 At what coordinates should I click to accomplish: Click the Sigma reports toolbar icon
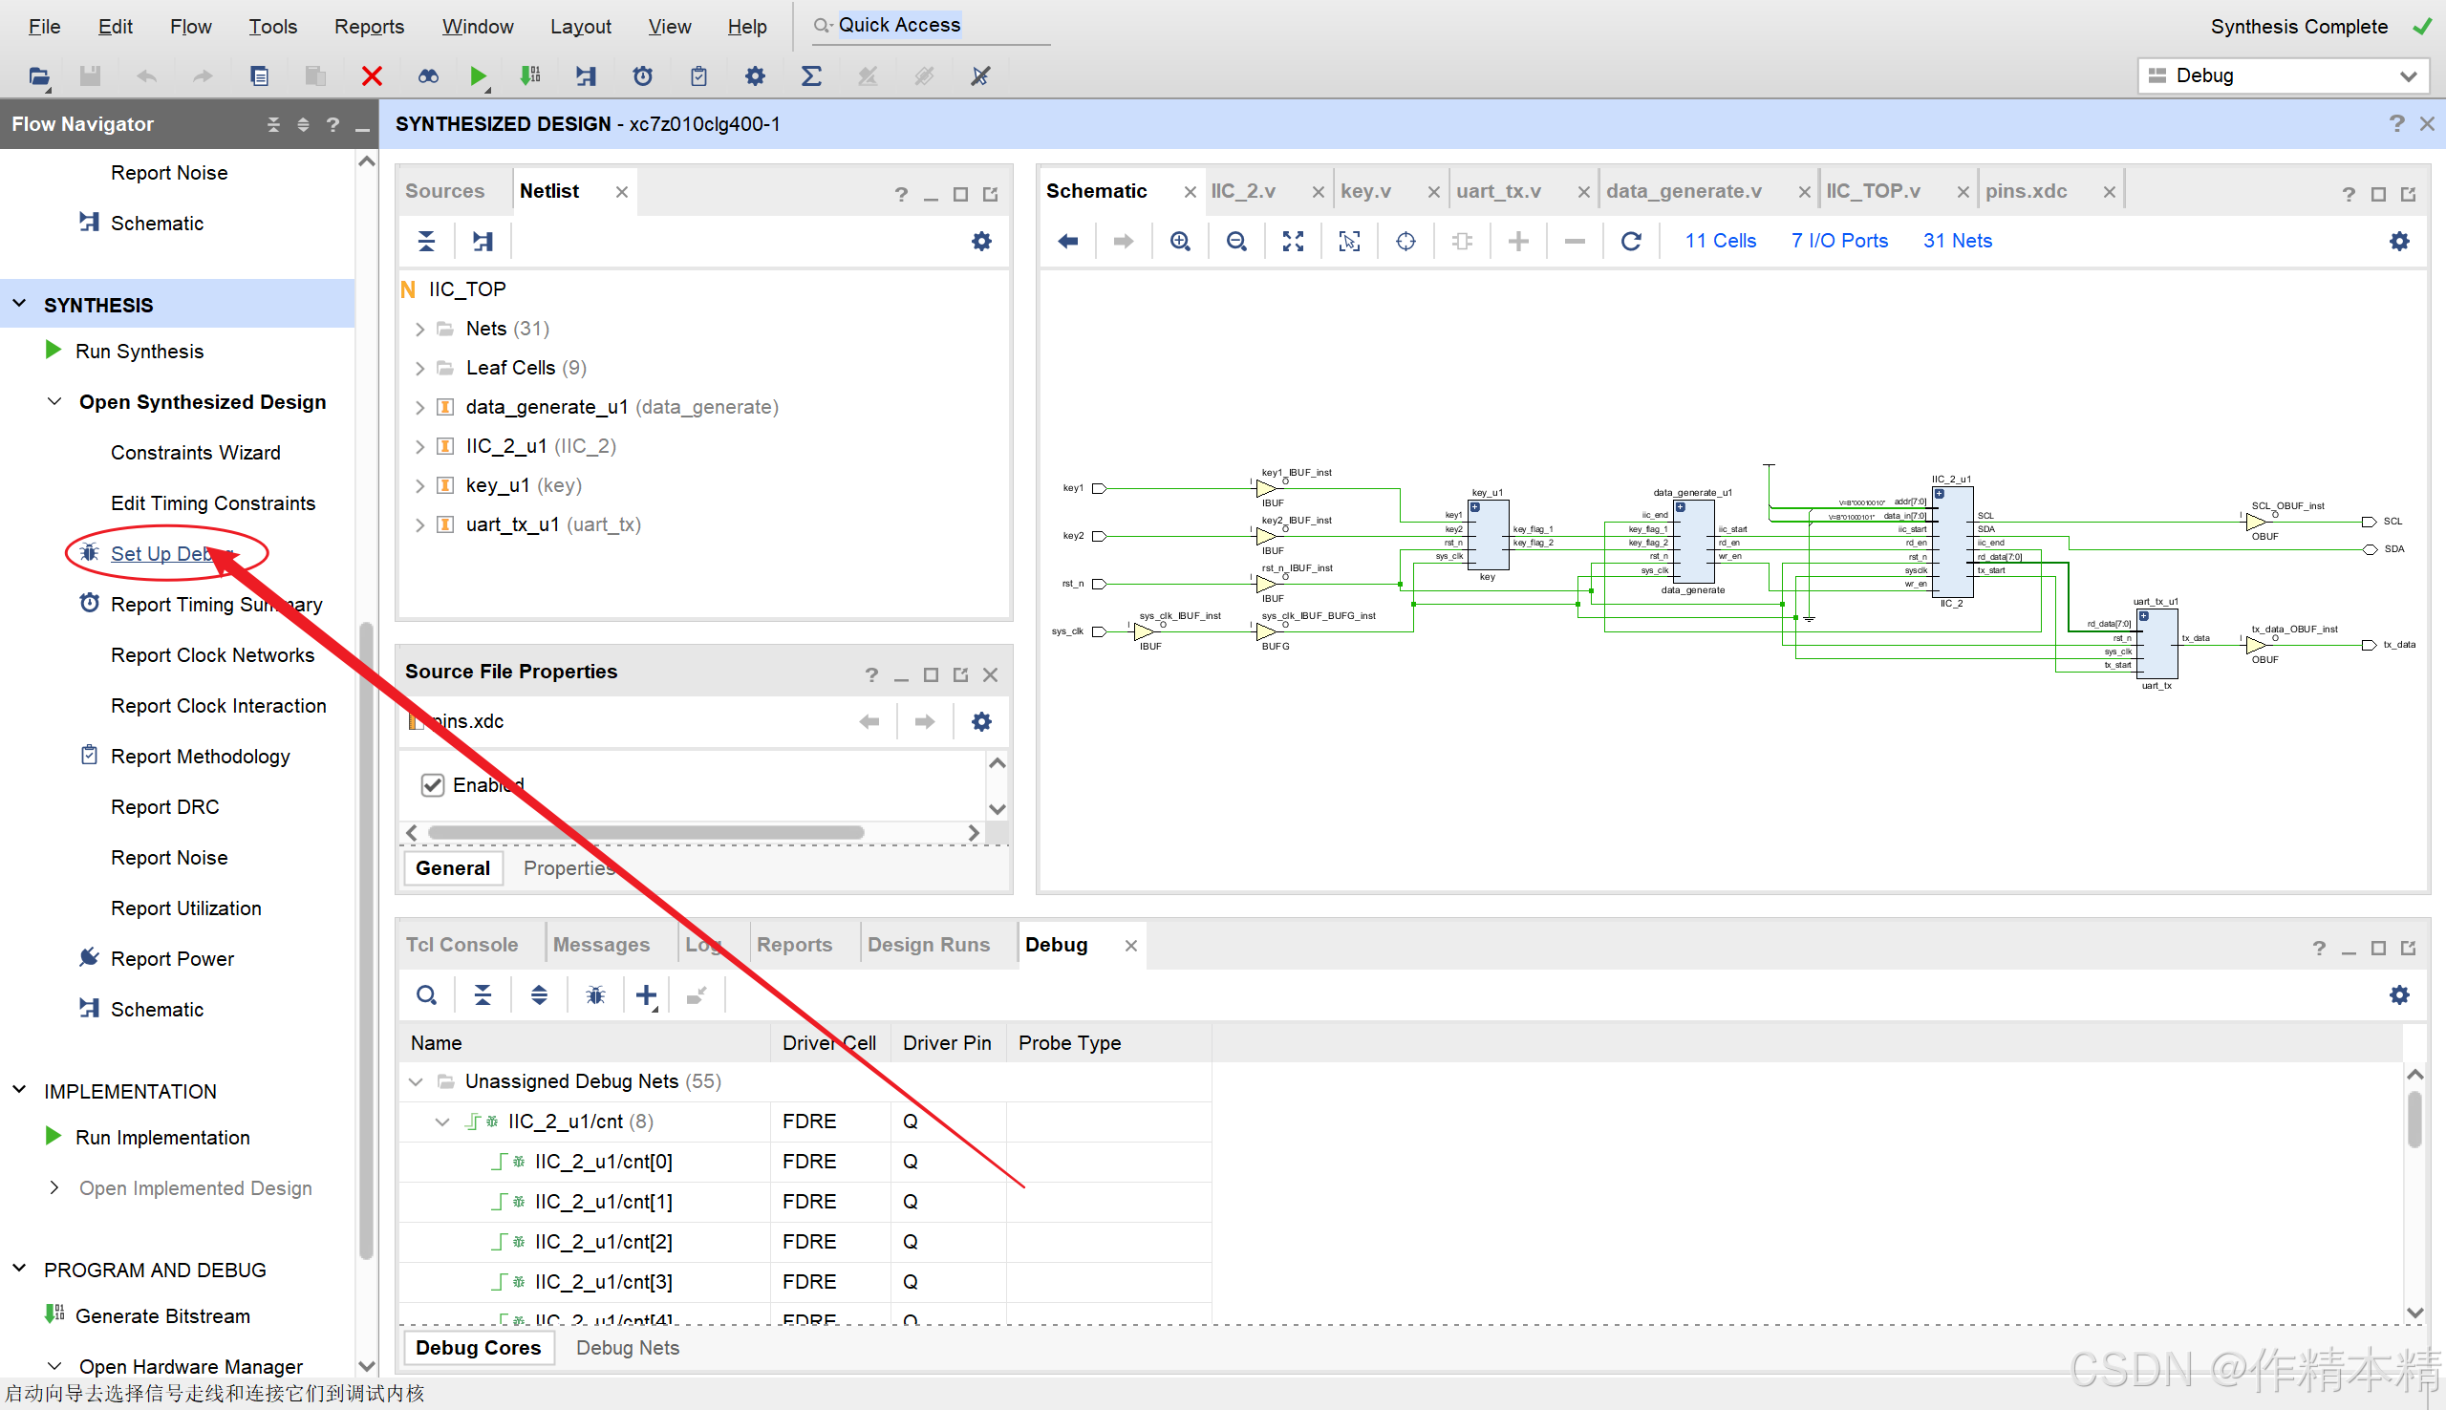tap(811, 75)
